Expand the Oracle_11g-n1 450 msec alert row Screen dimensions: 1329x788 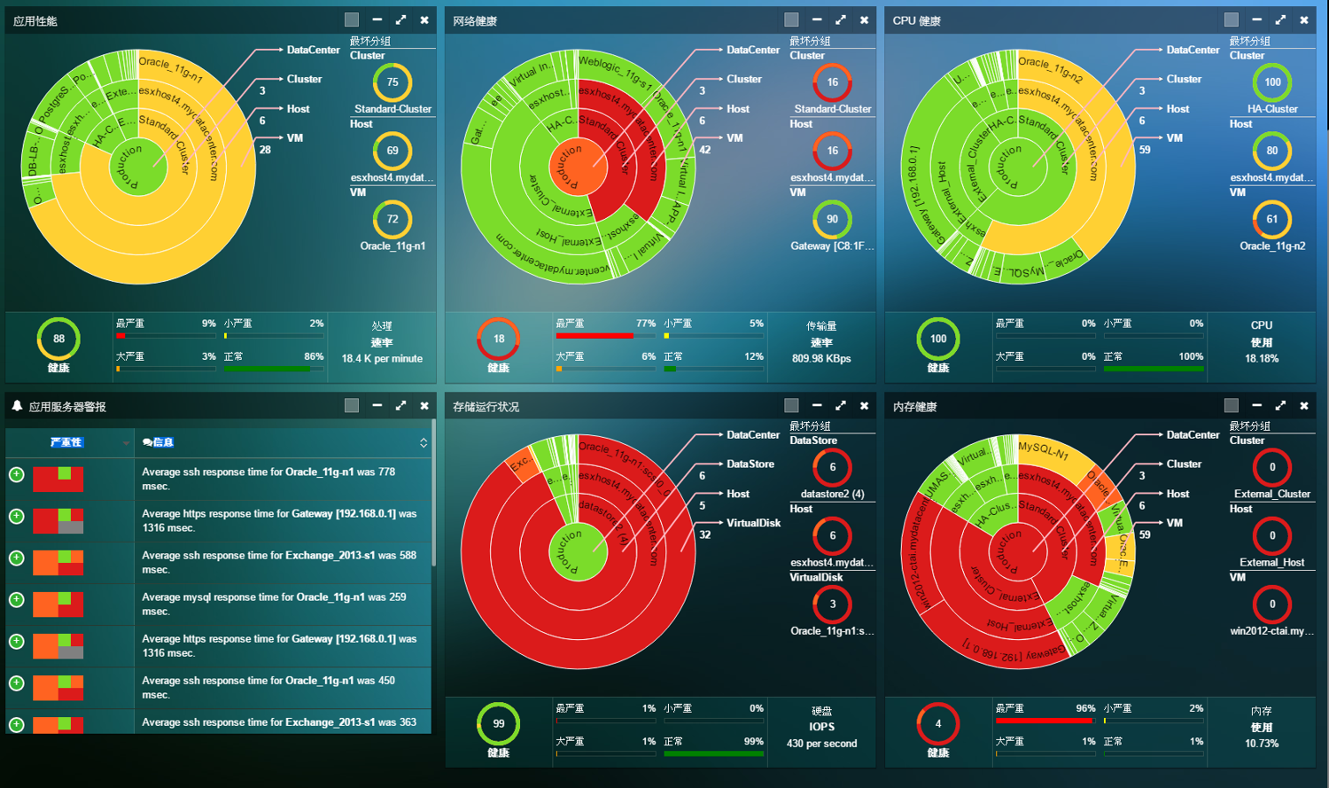pyautogui.click(x=16, y=683)
